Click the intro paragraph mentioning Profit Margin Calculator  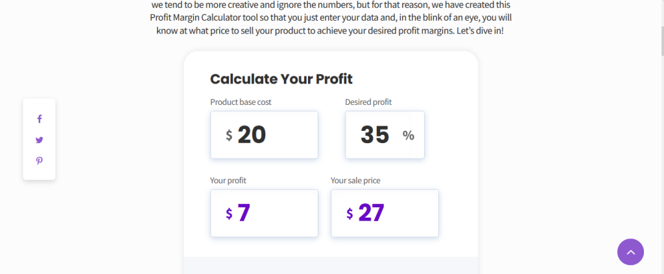pos(330,18)
